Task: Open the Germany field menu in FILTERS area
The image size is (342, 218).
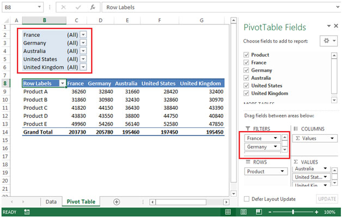Action: (x=276, y=146)
